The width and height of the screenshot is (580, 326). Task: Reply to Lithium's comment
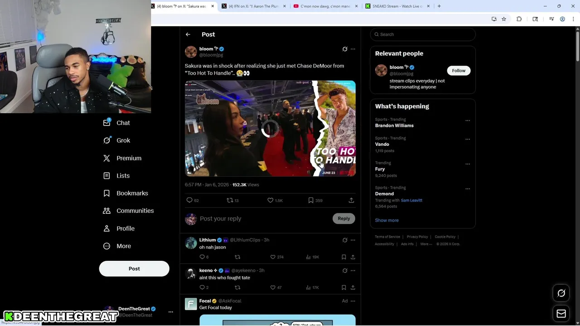point(204,257)
